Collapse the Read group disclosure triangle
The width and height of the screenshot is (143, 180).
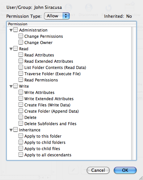tap(11, 49)
